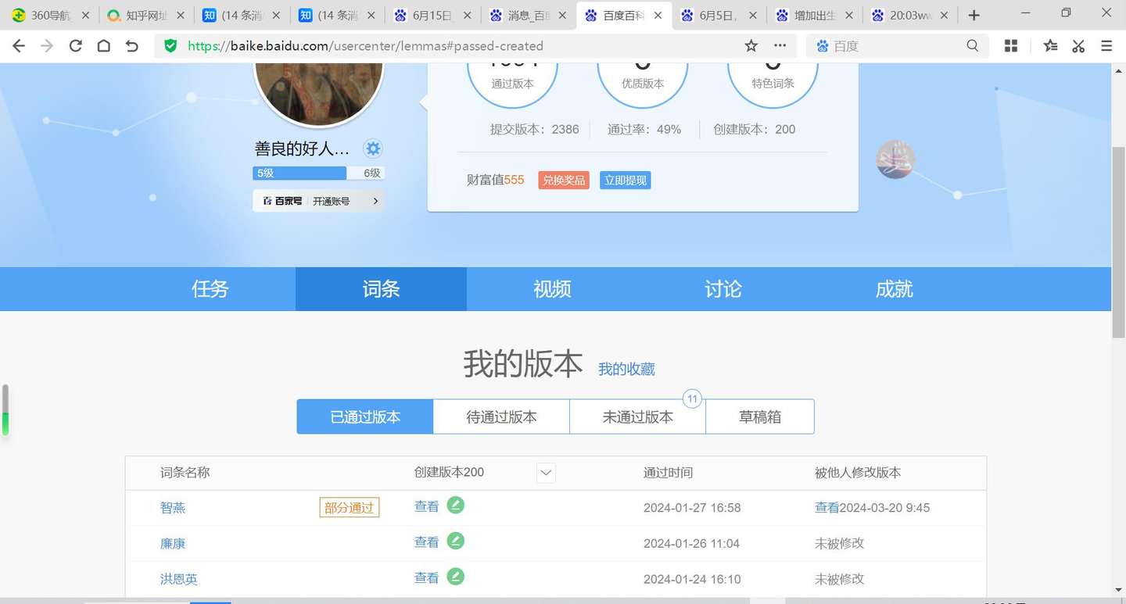Open the browser hamburger menu
Viewport: 1126px width, 604px height.
click(1106, 46)
